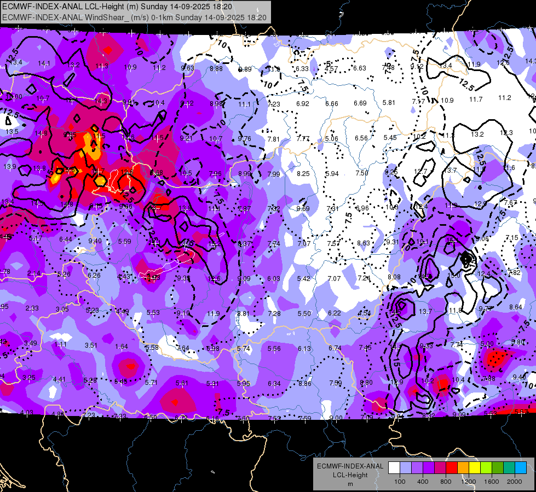Click the shear value '9.00' near the bottom edge
Viewport: 536px width, 492px height.
(x=336, y=418)
